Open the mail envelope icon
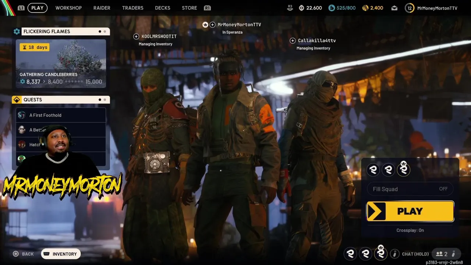471x265 pixels. pos(394,8)
